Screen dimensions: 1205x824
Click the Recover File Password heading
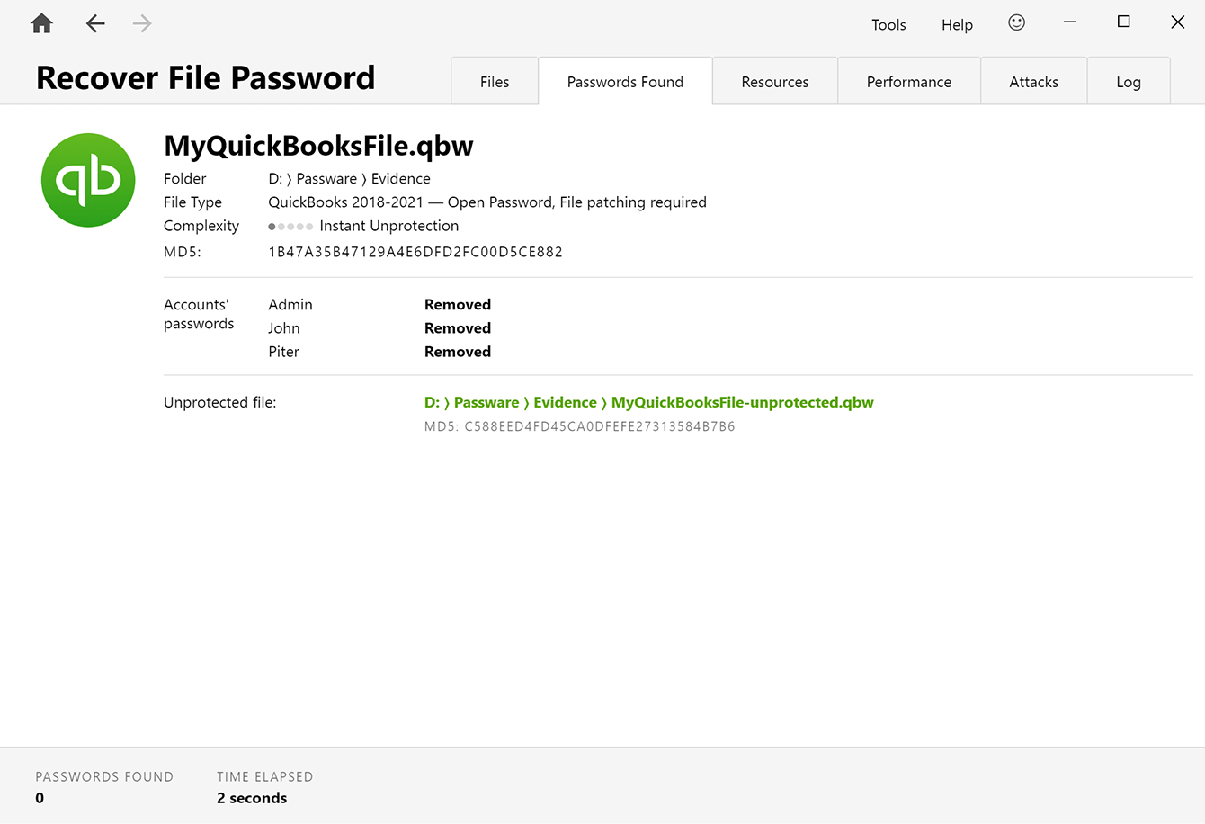[x=205, y=78]
